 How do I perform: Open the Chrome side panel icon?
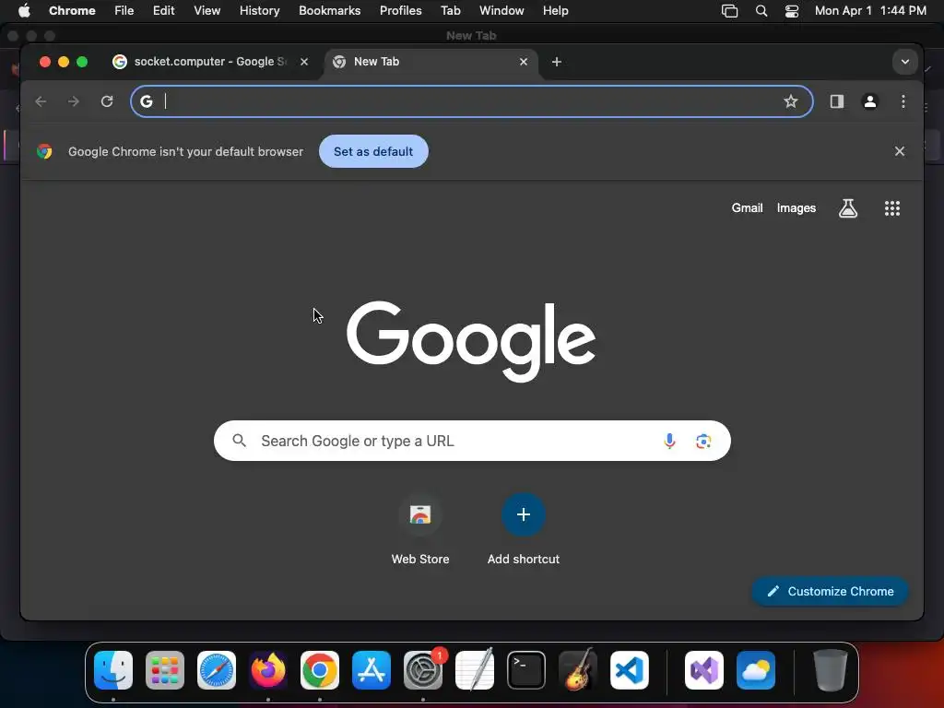click(x=837, y=101)
